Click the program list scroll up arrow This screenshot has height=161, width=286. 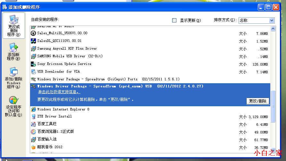pyautogui.click(x=273, y=28)
